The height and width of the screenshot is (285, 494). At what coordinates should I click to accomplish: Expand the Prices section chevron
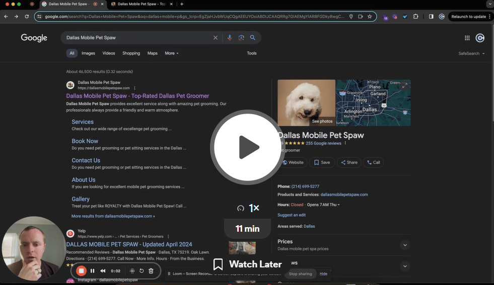pyautogui.click(x=405, y=245)
